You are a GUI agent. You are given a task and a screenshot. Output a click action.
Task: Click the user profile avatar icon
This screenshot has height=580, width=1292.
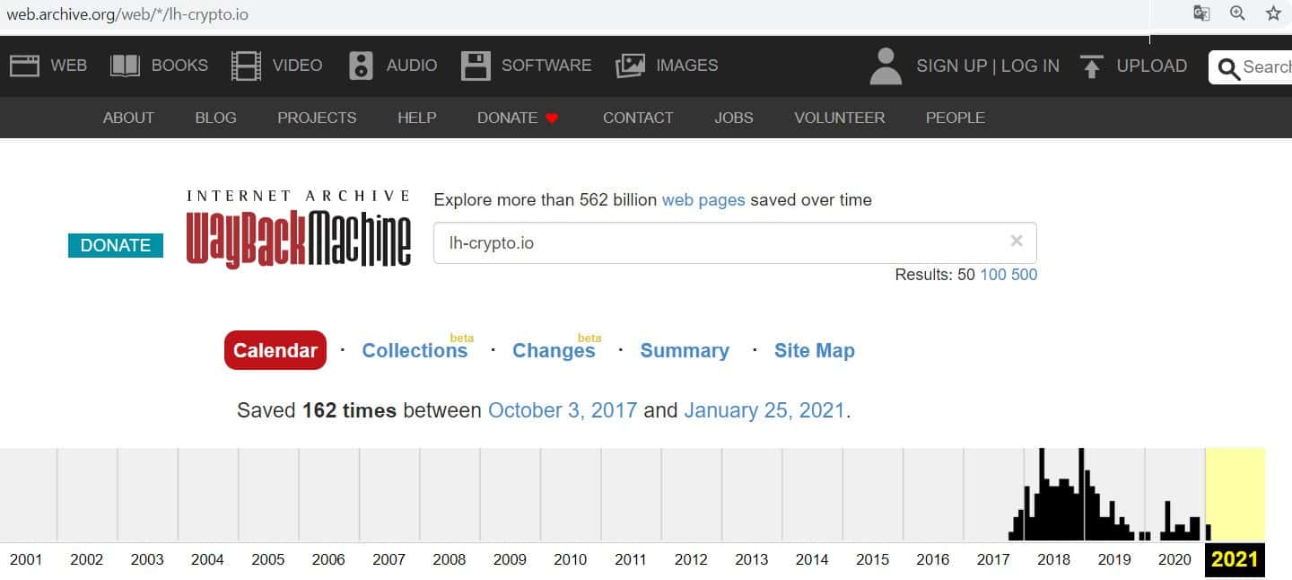pyautogui.click(x=886, y=66)
